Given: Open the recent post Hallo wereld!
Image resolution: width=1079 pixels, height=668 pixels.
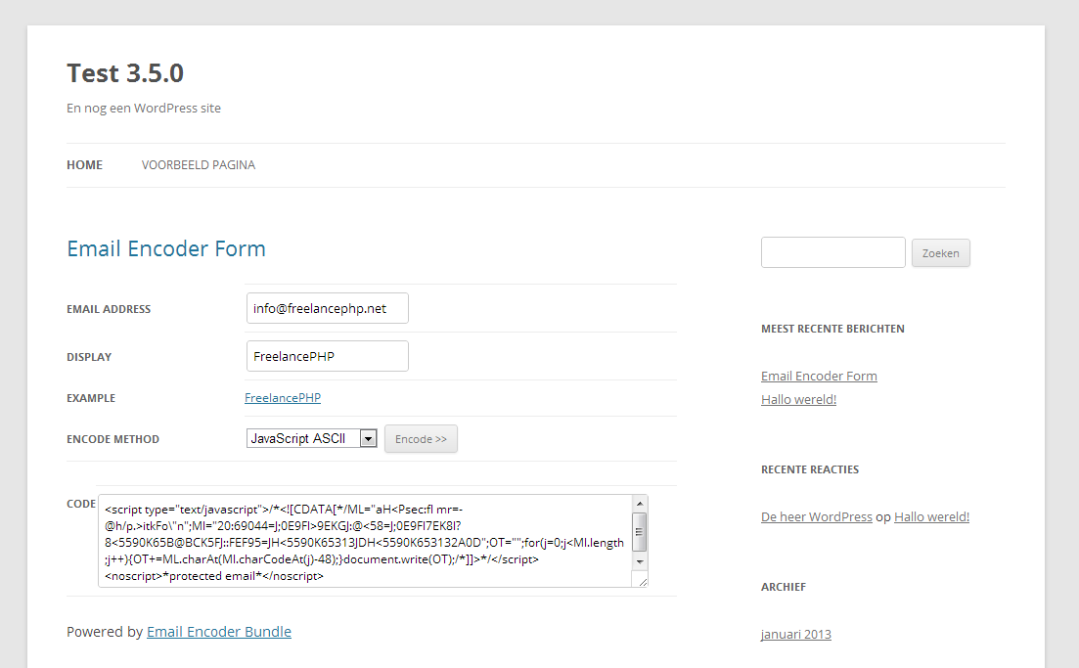Looking at the screenshot, I should point(799,400).
